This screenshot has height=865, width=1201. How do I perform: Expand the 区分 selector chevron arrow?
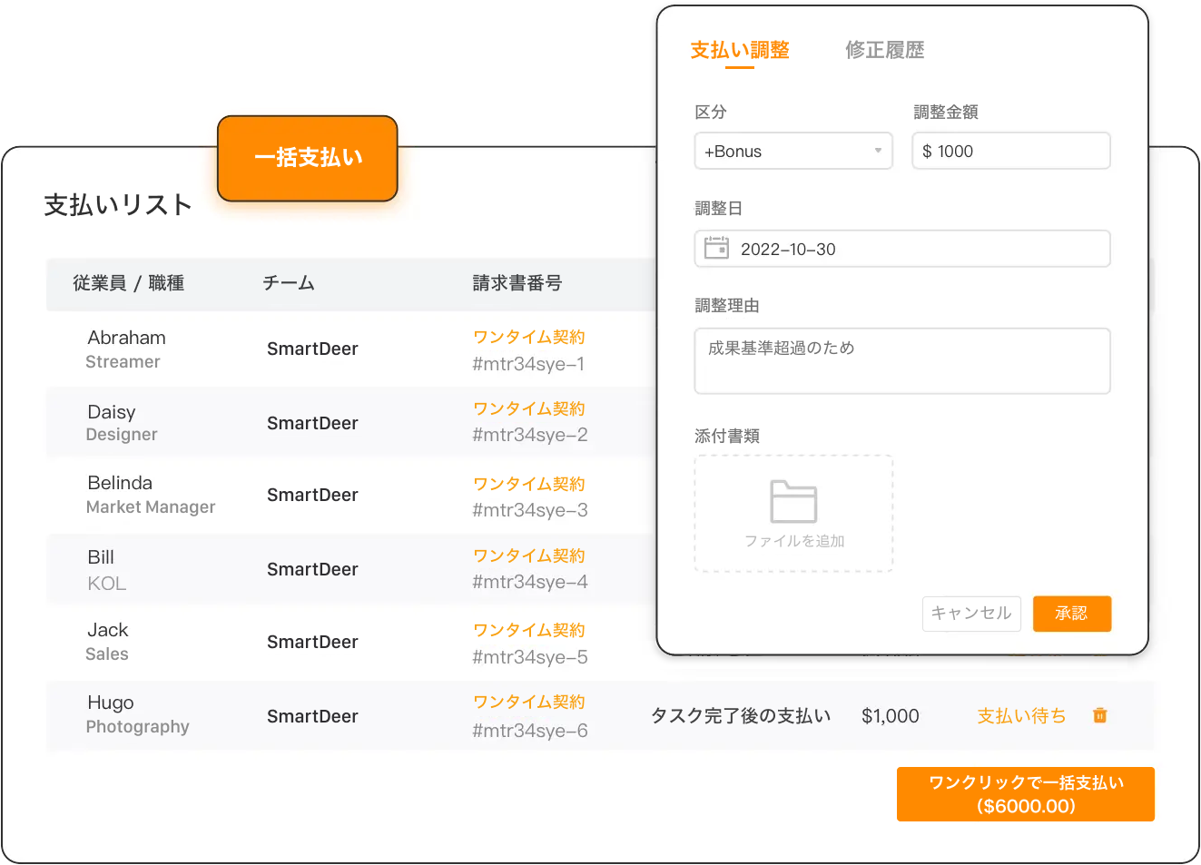(877, 151)
